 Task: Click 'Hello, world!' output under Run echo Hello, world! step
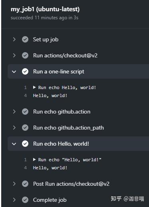click(50, 168)
